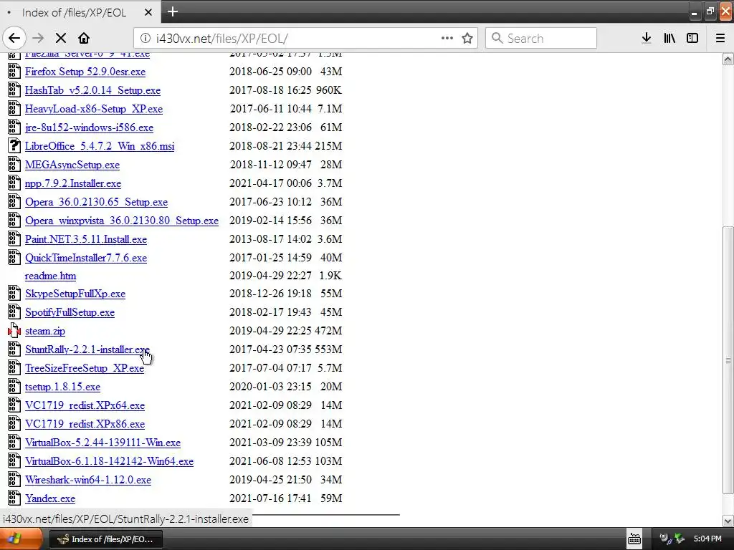734x550 pixels.
Task: Click the page scrollbar down arrow
Action: pyautogui.click(x=728, y=521)
